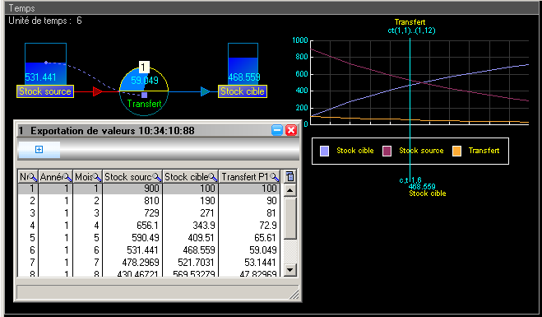Screen dimensions: 542x317
Task: Click the magnifier icon in the Transfert P1 column
Action: point(275,177)
